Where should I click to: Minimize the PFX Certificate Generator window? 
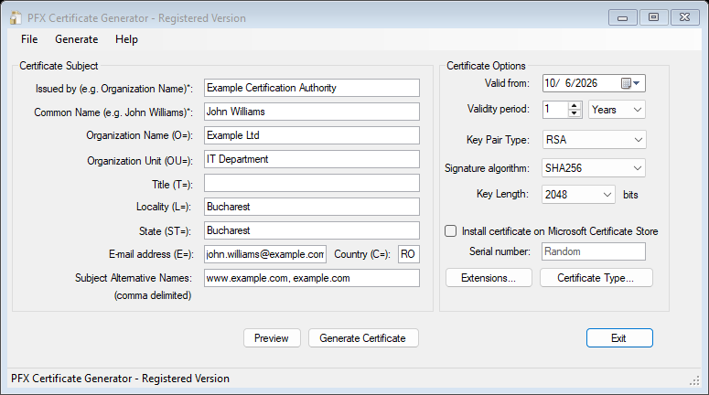(623, 17)
